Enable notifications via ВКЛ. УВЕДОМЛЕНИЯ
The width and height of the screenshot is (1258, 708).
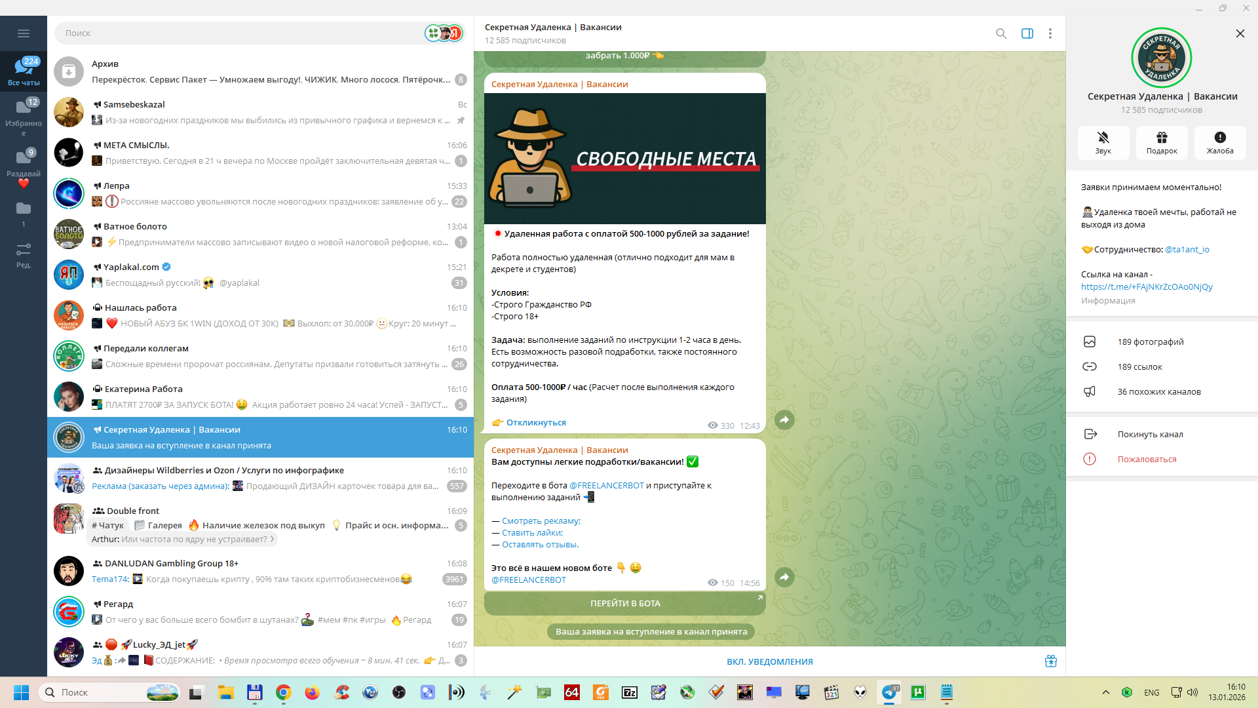click(769, 661)
